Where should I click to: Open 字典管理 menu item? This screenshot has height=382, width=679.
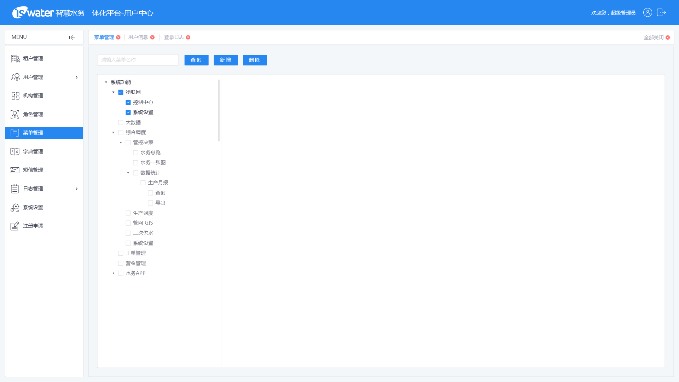(44, 151)
